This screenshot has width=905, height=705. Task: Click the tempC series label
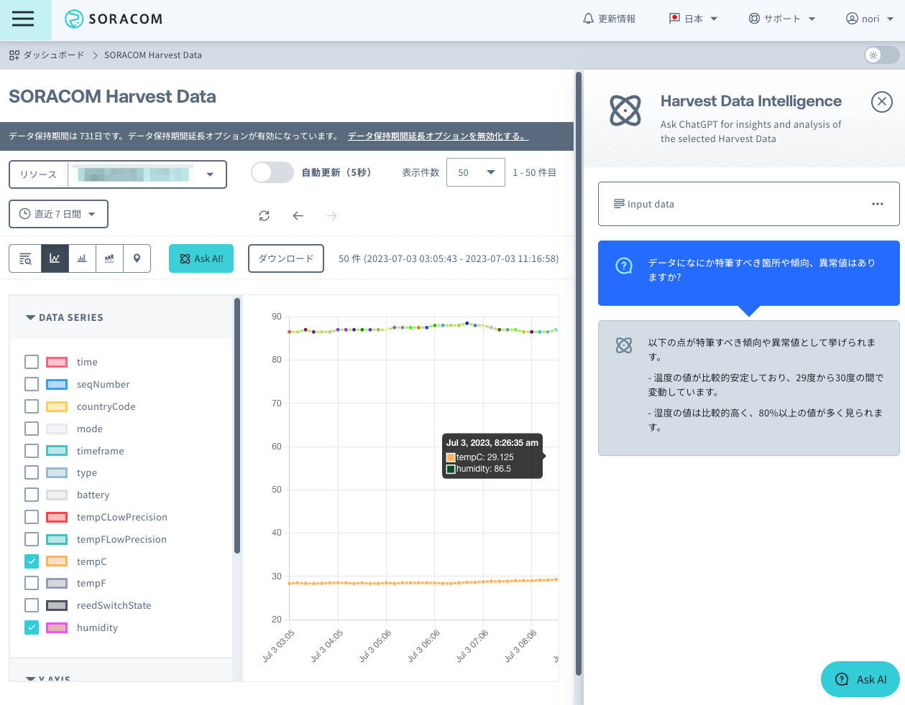point(92,561)
